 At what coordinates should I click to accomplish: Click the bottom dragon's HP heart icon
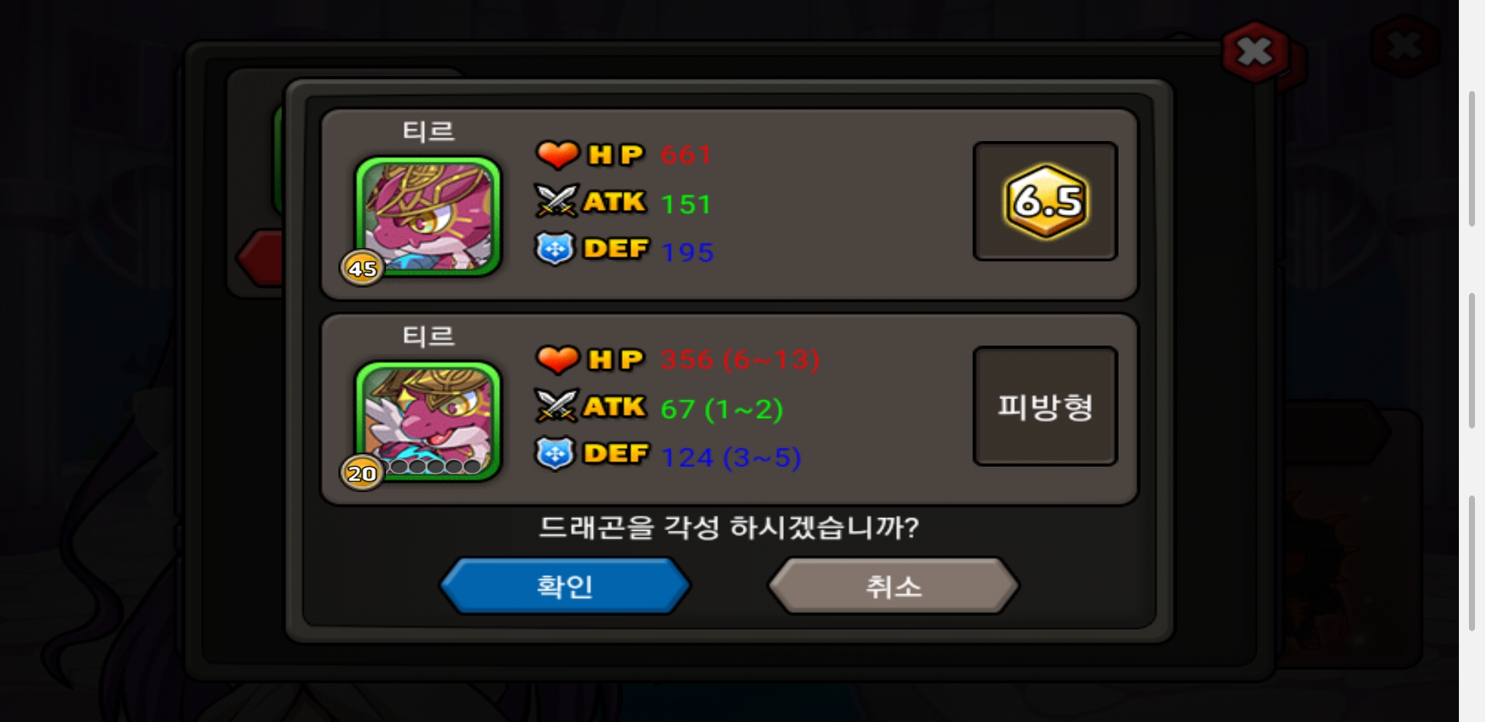(557, 359)
